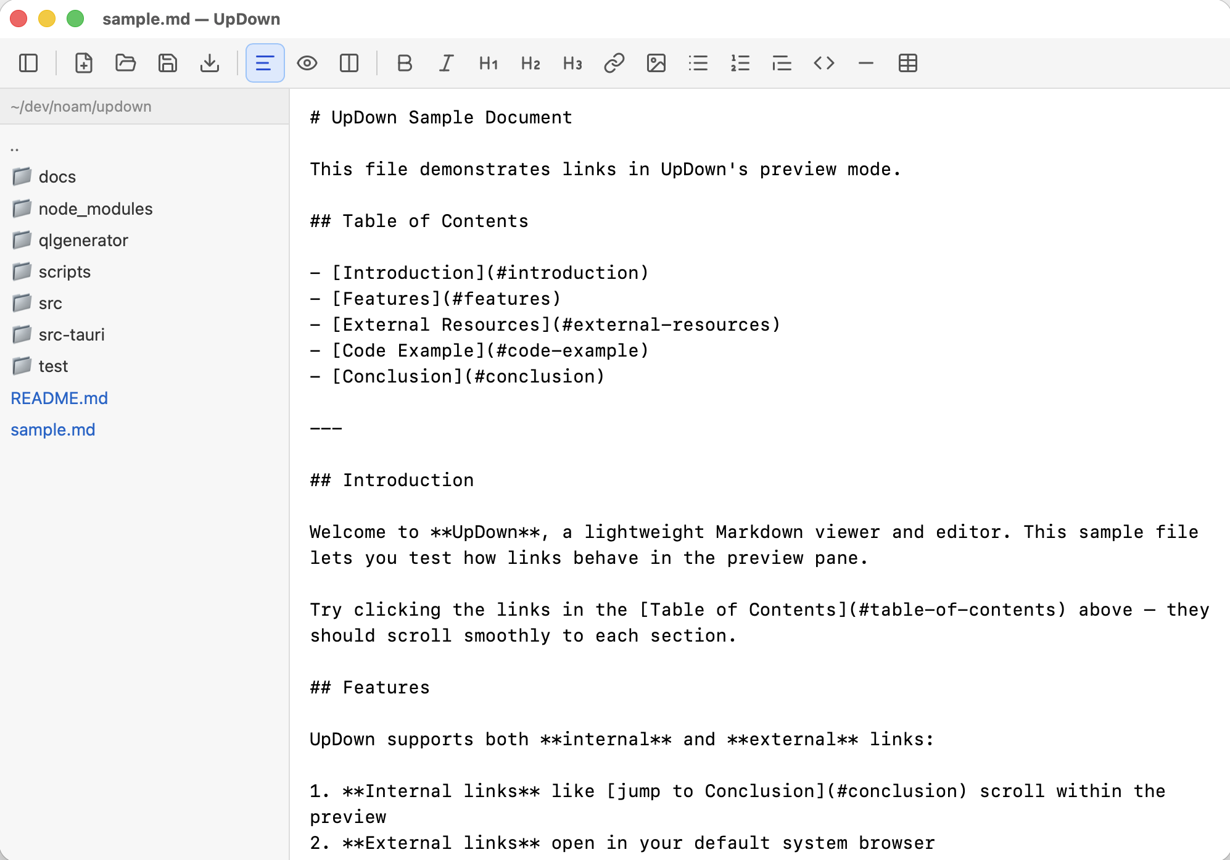Export document with download icon
This screenshot has width=1230, height=860.
pos(210,63)
